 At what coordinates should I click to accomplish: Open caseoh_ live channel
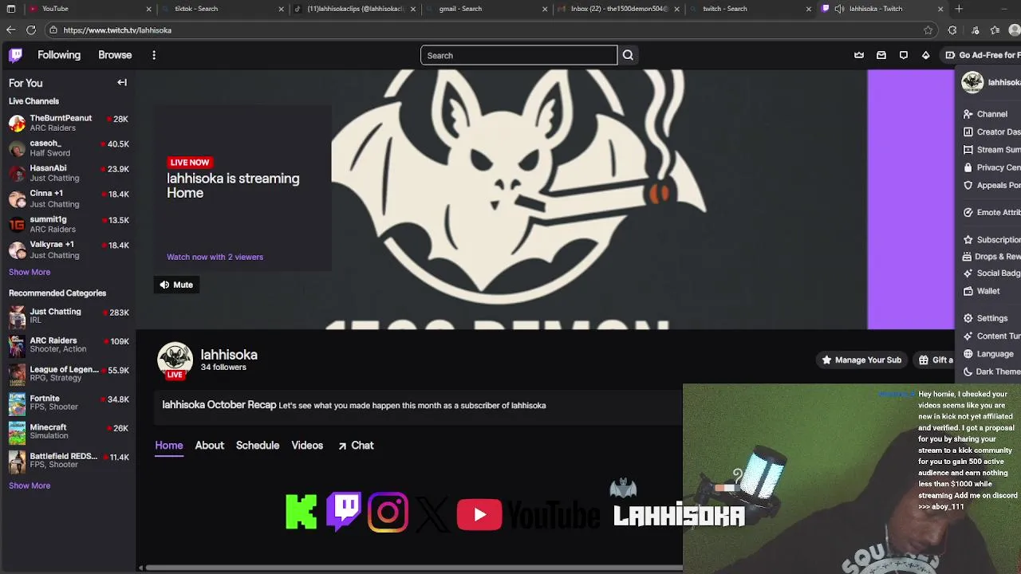pyautogui.click(x=68, y=148)
